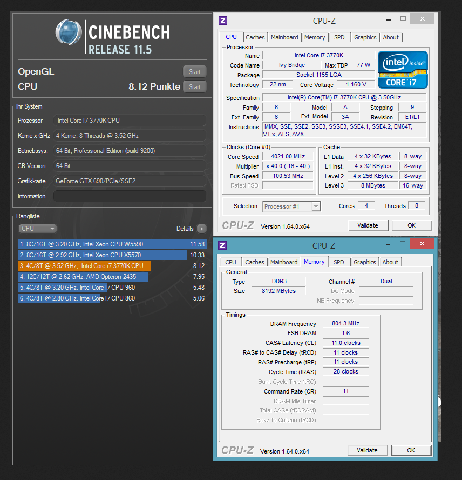Viewport: 462px width, 480px height.
Task: Start the OpenGL benchmark in Cinebench
Action: 195,72
